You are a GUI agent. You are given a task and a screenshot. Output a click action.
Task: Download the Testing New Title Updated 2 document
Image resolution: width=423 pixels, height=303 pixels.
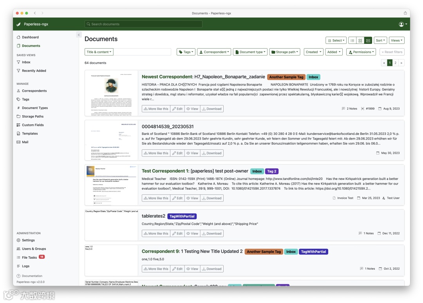pyautogui.click(x=212, y=269)
